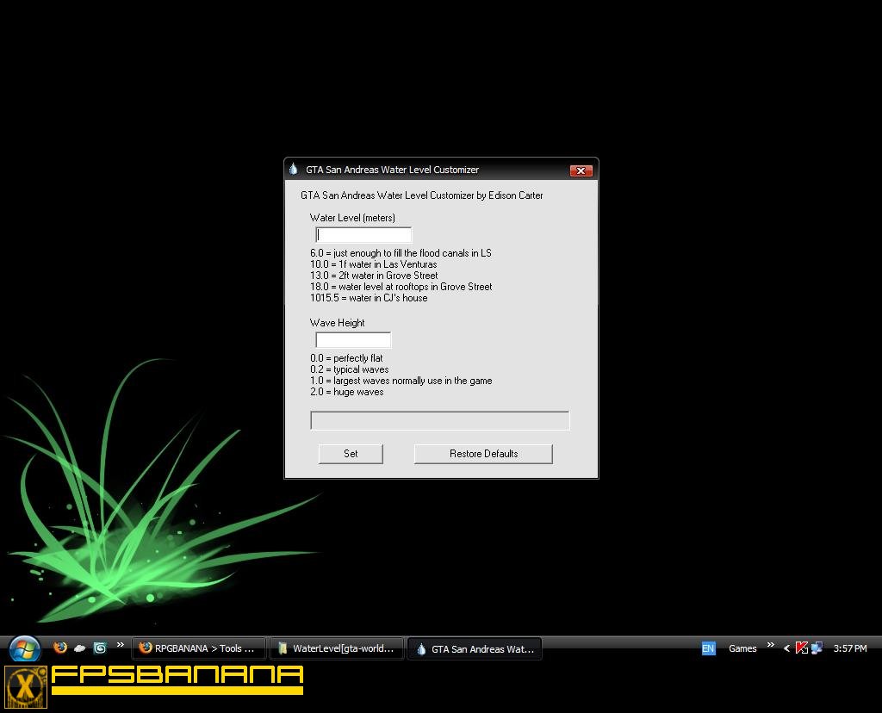Screen dimensions: 882x713
Task: Click the '0.2 = typical waves' hint
Action: click(x=350, y=369)
